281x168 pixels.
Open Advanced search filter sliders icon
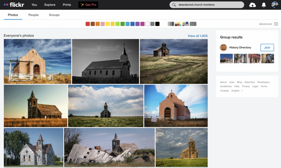(276, 24)
